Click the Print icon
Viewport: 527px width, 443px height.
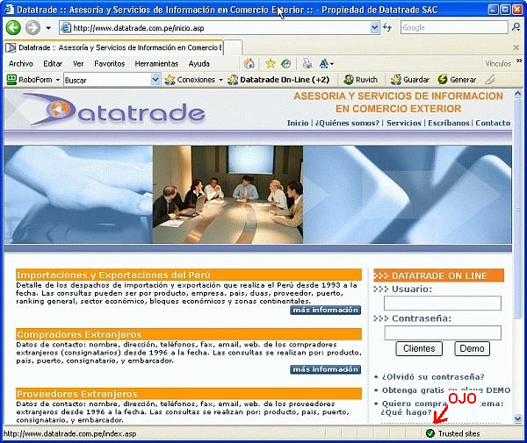(307, 63)
